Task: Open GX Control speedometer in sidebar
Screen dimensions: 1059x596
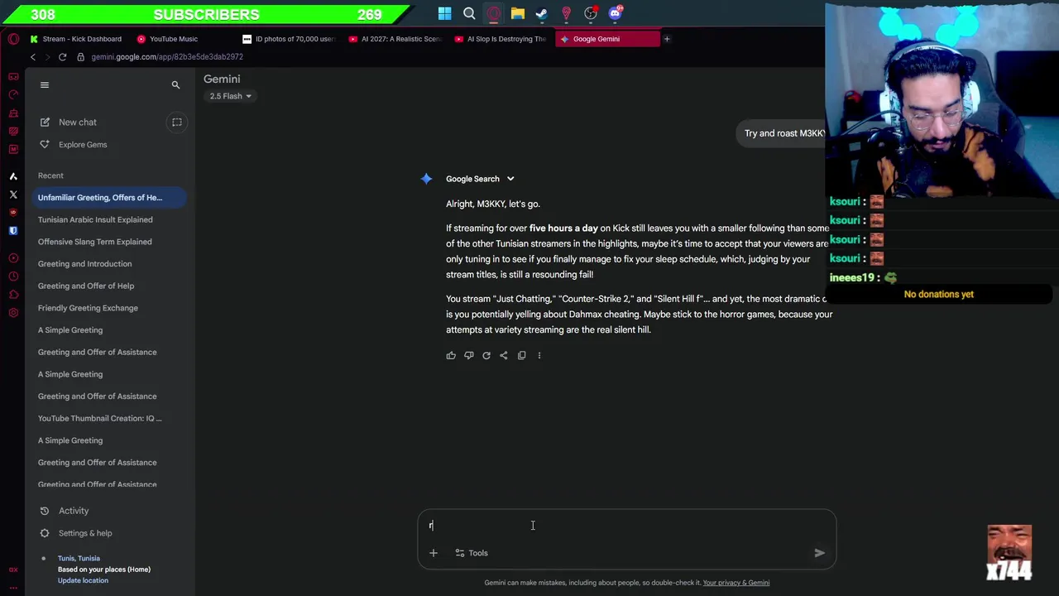Action: click(x=13, y=95)
